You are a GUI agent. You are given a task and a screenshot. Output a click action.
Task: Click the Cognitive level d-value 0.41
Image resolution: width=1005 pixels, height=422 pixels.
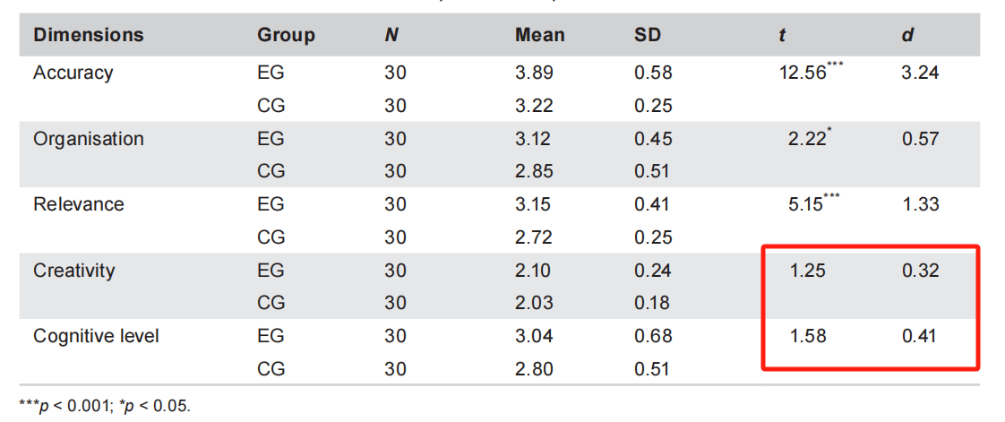[920, 336]
